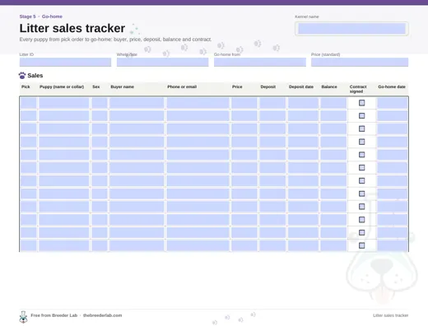Click the Go-home breadcrumb text
The height and width of the screenshot is (331, 428).
point(52,16)
